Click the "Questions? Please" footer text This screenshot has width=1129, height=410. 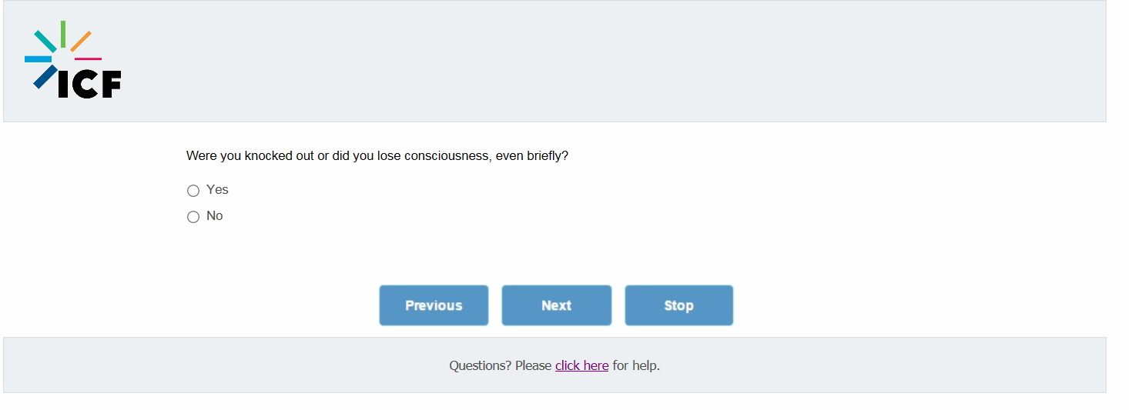point(500,365)
